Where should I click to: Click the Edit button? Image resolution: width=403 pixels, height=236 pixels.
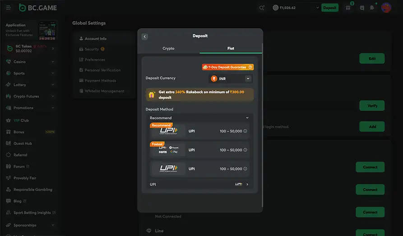point(372,59)
